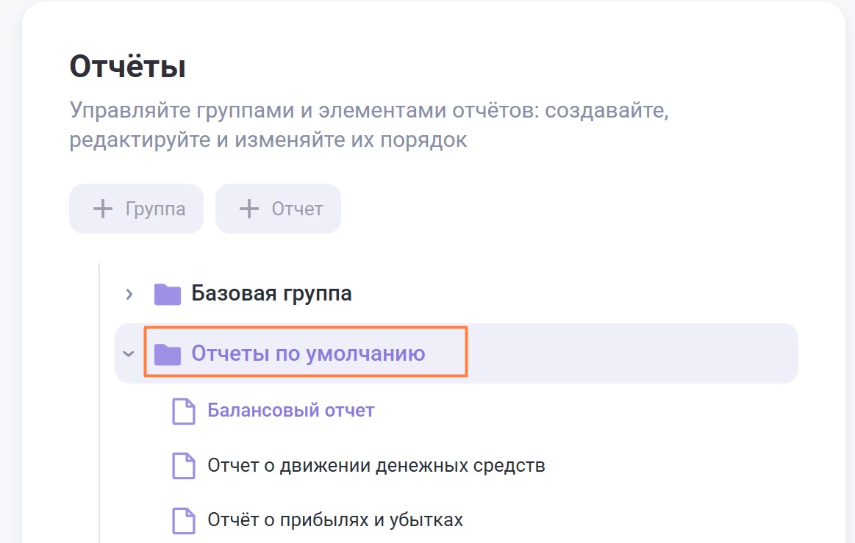Select the Базовая группа tree label
The image size is (855, 543).
[x=271, y=294]
